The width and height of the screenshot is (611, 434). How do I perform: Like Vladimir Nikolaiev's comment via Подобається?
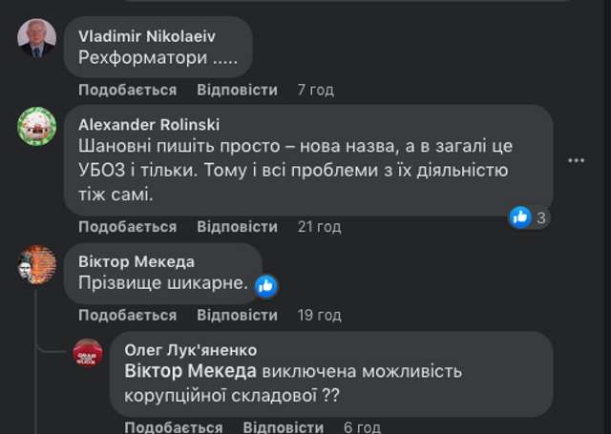pos(127,90)
